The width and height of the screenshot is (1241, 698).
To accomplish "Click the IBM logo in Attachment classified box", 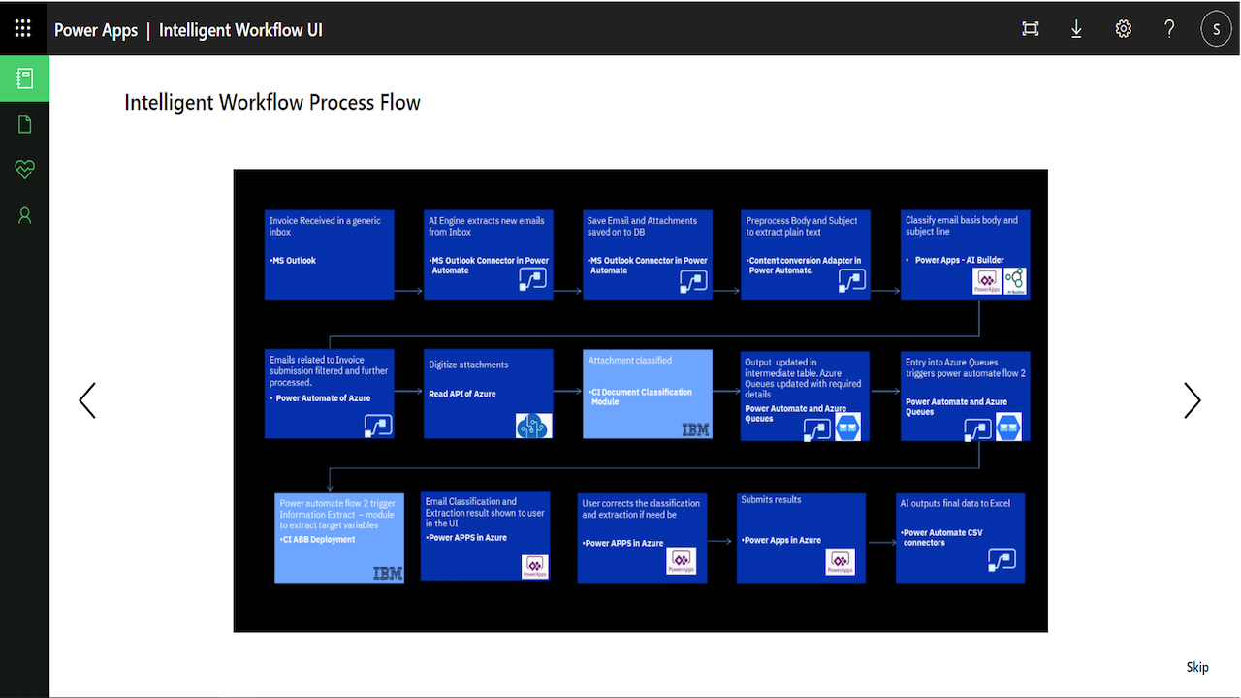I will [695, 429].
